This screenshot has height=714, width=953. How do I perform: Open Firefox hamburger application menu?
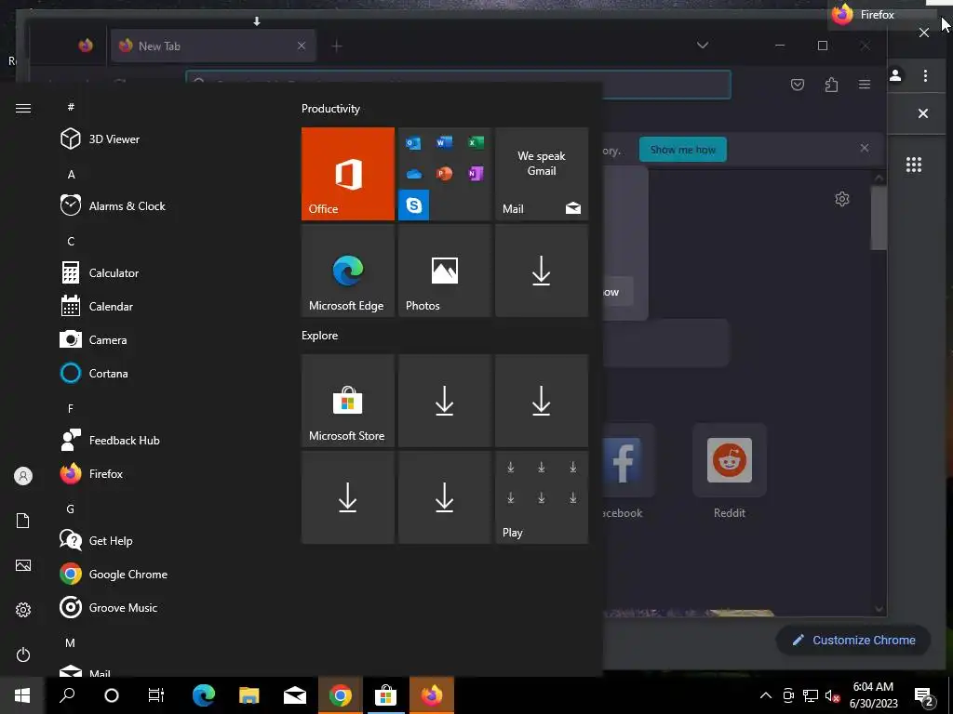click(x=865, y=85)
